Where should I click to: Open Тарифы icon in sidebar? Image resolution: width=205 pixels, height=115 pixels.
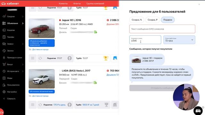click(x=4, y=37)
